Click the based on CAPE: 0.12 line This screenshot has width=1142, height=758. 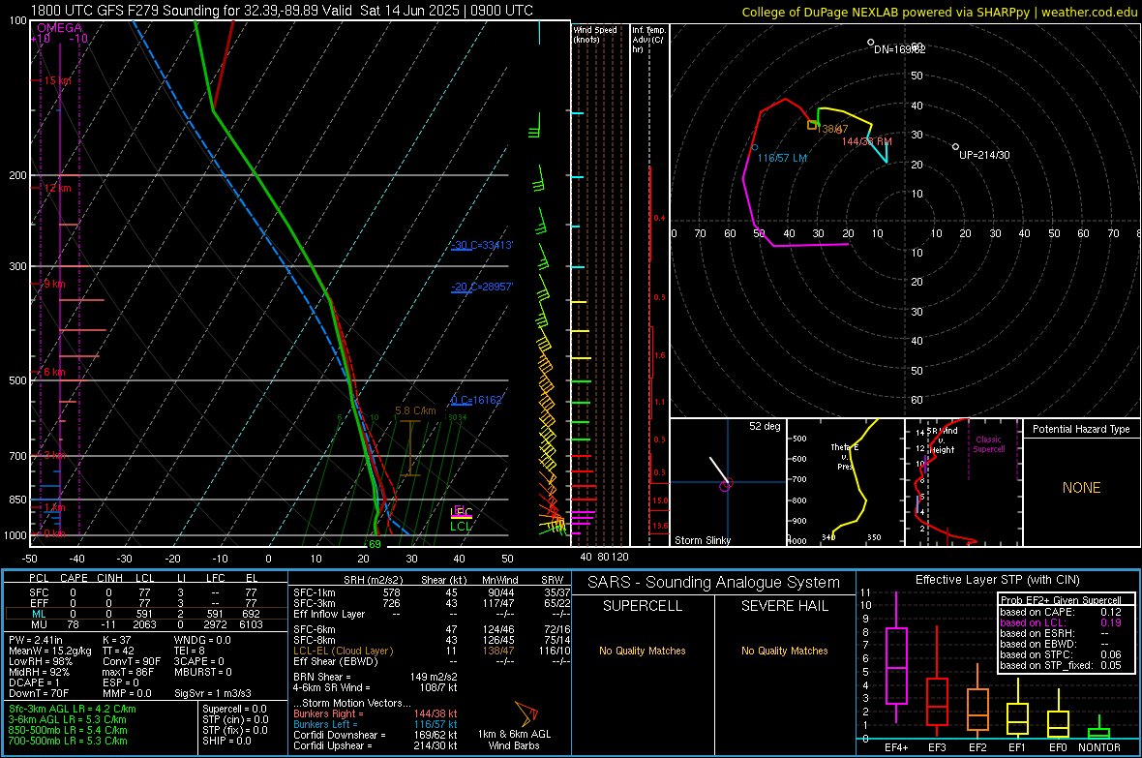coord(1061,612)
